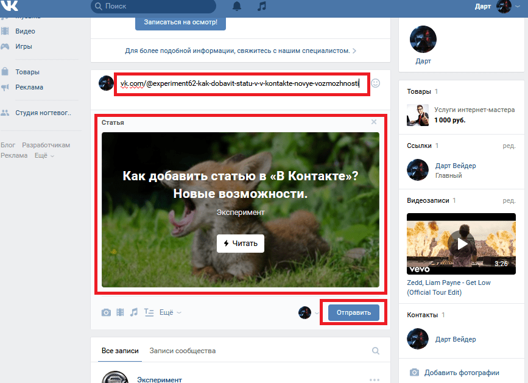Click the product thumbnail for Услуги интернет-мастера
Viewport: 528px width, 383px height.
[x=418, y=115]
